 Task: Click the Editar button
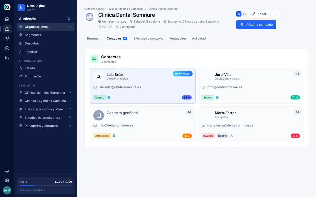[x=259, y=14]
